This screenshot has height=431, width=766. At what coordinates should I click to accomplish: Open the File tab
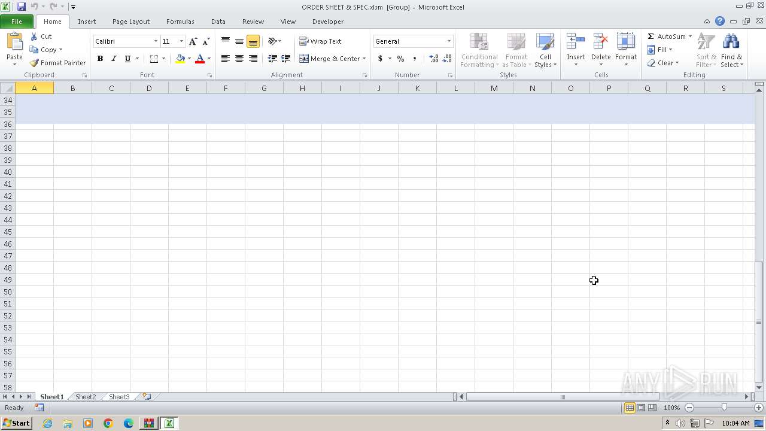point(17,22)
